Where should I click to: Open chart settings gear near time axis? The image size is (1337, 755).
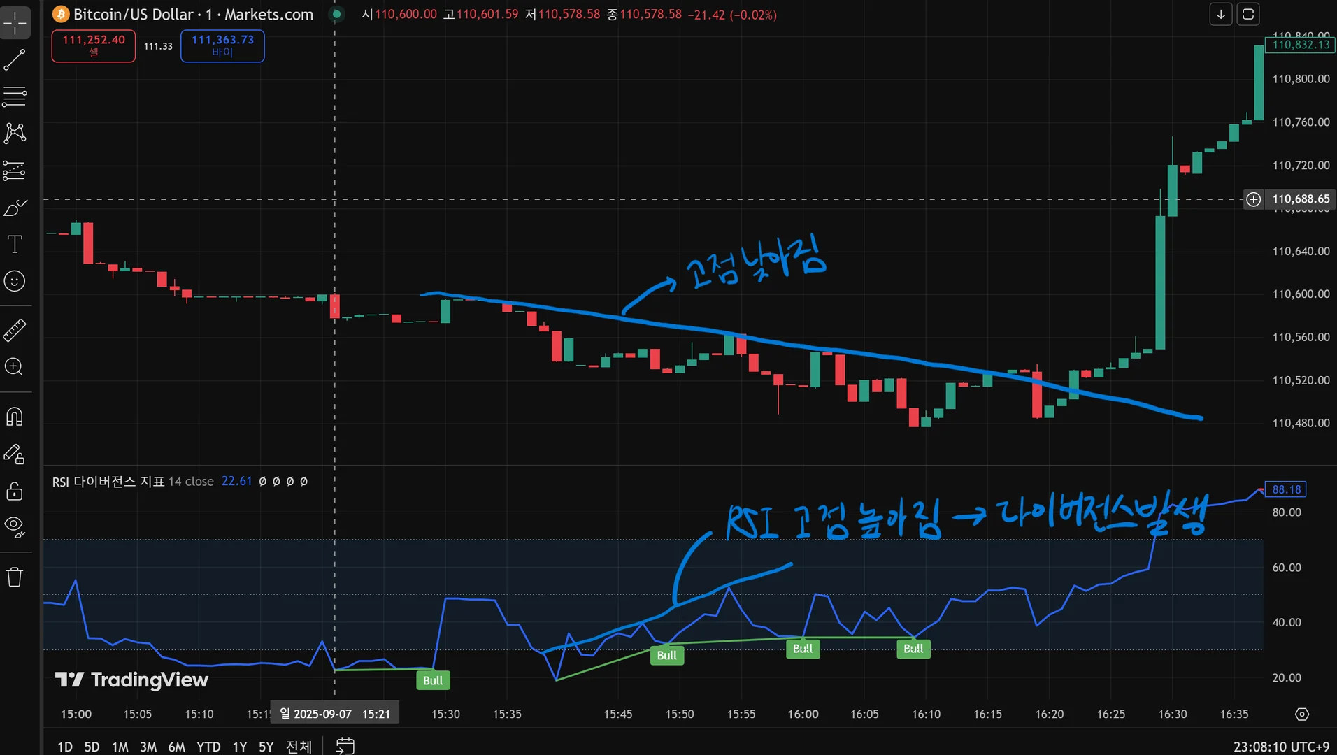point(1301,714)
